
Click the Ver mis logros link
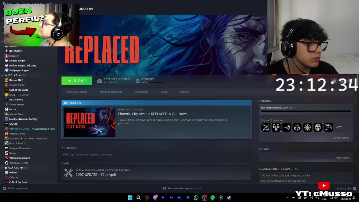click(x=341, y=138)
